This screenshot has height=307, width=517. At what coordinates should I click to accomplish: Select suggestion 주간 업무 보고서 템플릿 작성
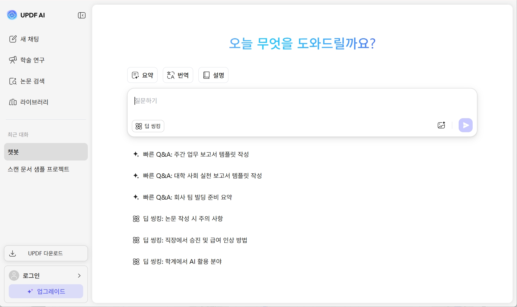[x=191, y=154]
